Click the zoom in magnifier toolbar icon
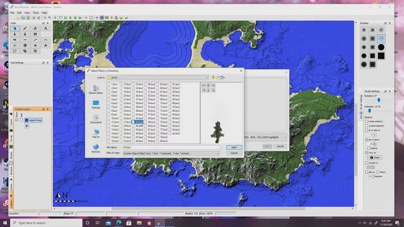This screenshot has width=404, height=227. (50, 18)
